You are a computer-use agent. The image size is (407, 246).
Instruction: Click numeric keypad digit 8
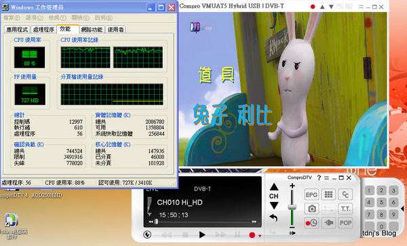(x=381, y=215)
